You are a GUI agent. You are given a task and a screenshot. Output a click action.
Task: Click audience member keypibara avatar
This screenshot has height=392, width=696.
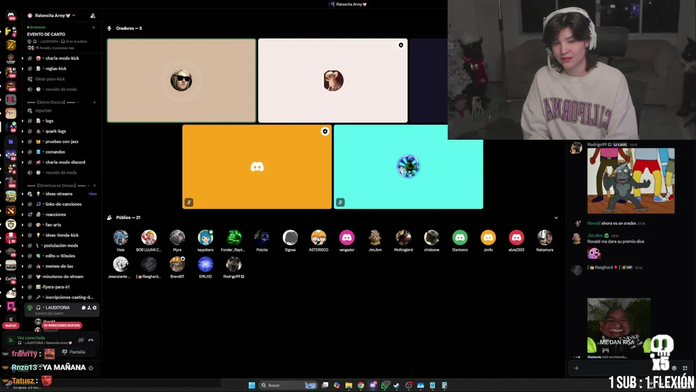(206, 237)
